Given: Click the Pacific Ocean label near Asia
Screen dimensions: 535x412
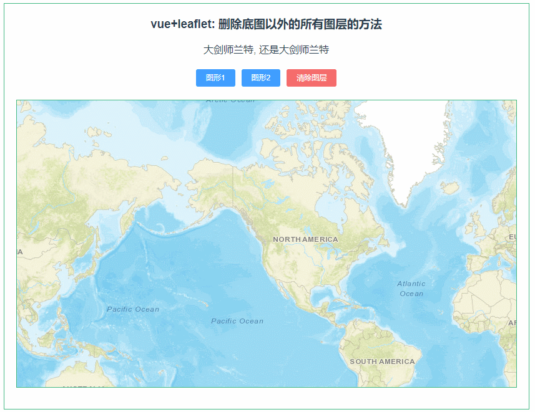Looking at the screenshot, I should coord(133,309).
